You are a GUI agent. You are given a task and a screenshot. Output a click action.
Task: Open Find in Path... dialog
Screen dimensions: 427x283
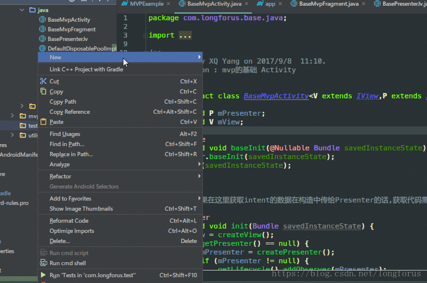click(x=120, y=144)
